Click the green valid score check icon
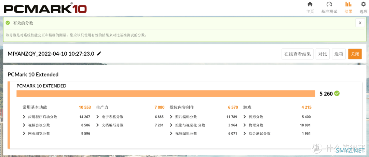 coord(8,23)
